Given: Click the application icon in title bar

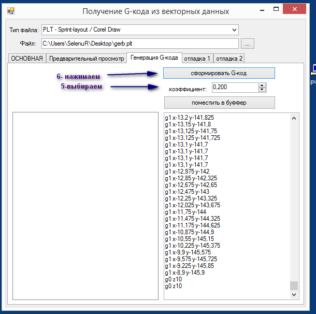Looking at the screenshot, I should (x=11, y=11).
